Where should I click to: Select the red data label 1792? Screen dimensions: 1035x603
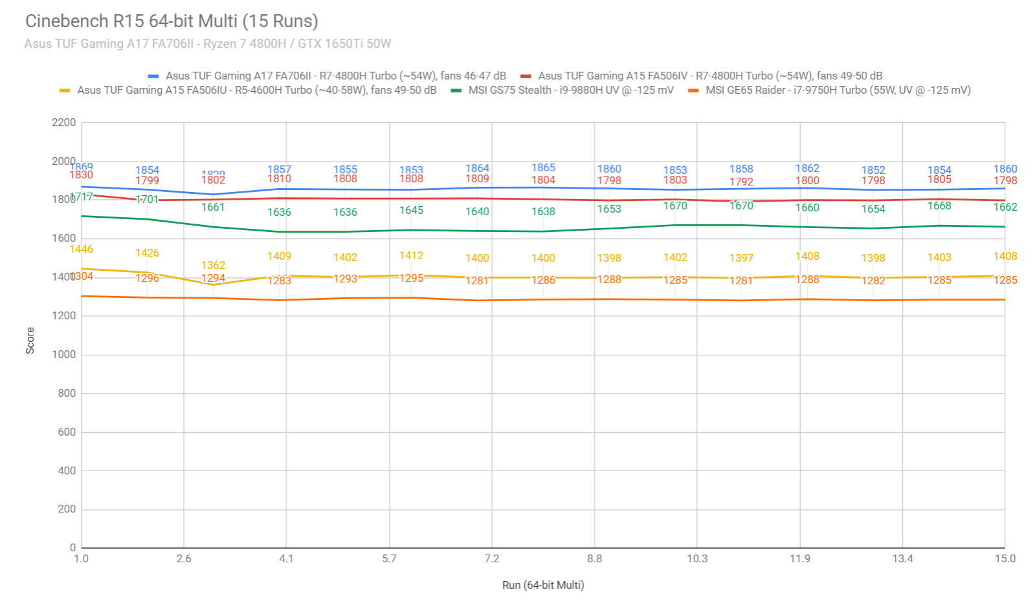(x=741, y=182)
